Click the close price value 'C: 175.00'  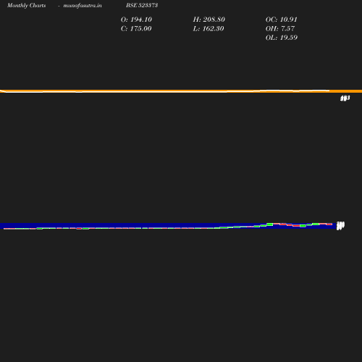pyautogui.click(x=136, y=29)
